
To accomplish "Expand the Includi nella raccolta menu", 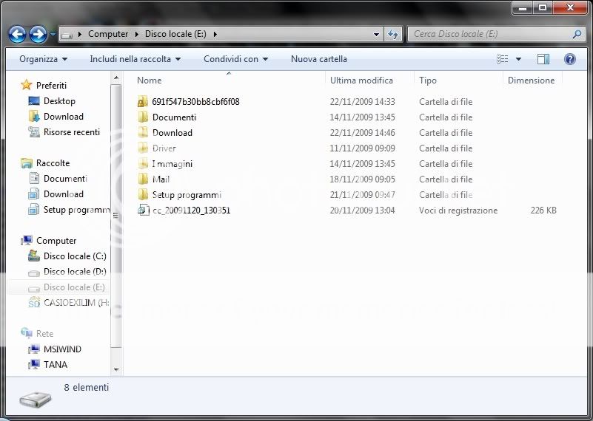I will (x=134, y=59).
